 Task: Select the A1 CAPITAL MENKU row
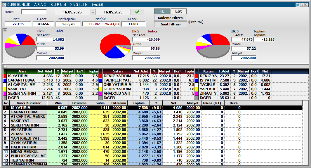(152, 116)
